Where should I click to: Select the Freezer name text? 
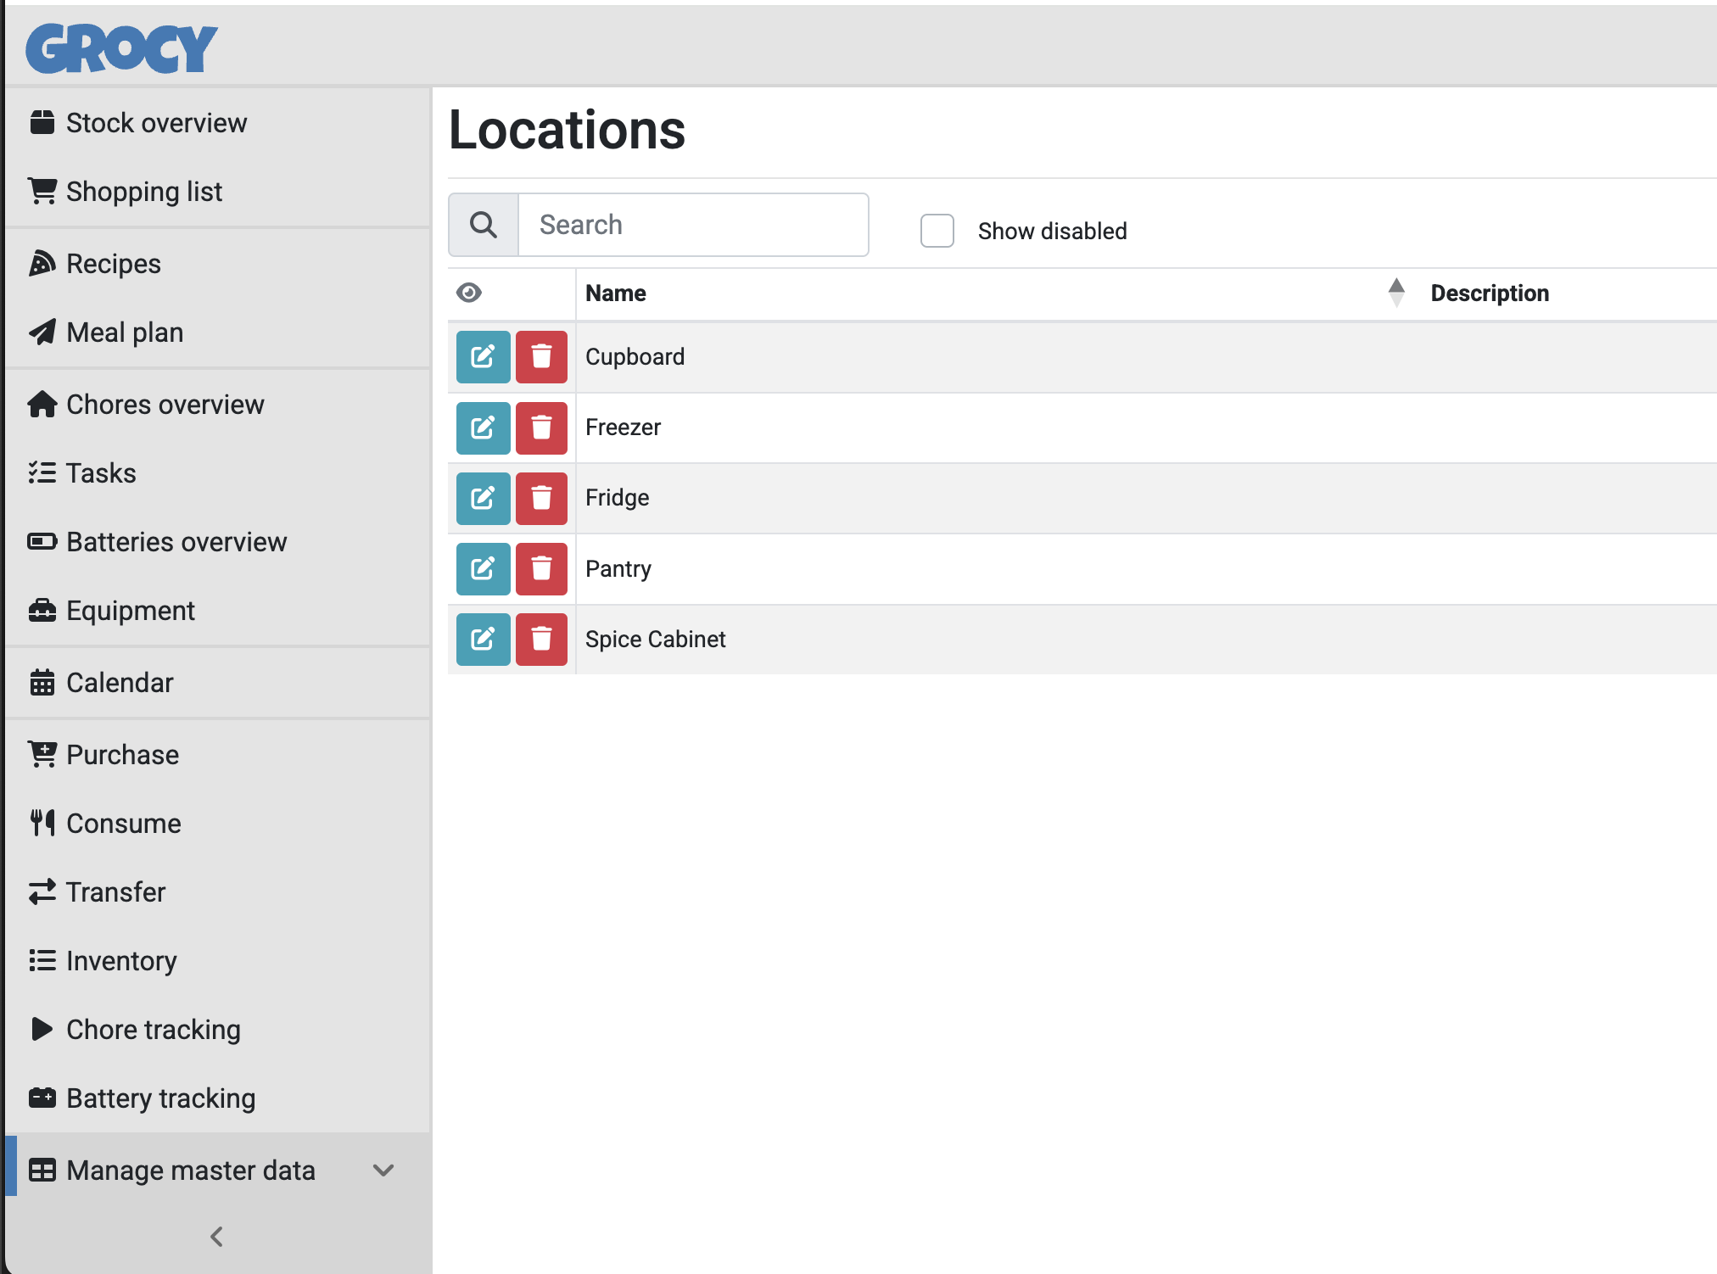point(623,427)
